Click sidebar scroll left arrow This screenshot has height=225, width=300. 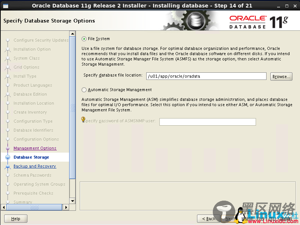click(4, 207)
